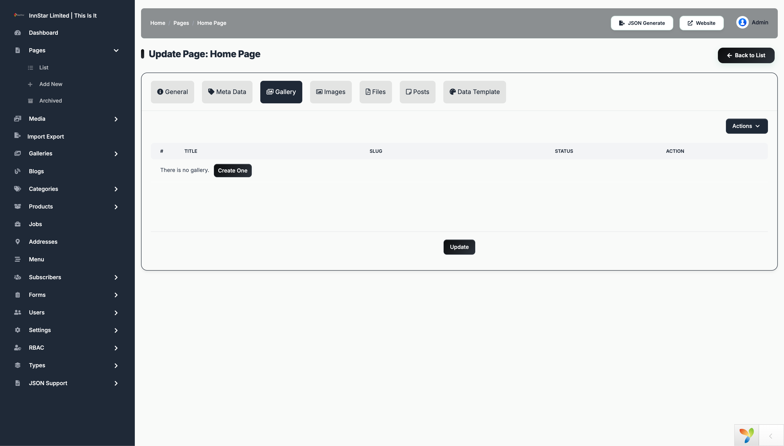Switch to the General tab
Image resolution: width=784 pixels, height=446 pixels.
172,92
